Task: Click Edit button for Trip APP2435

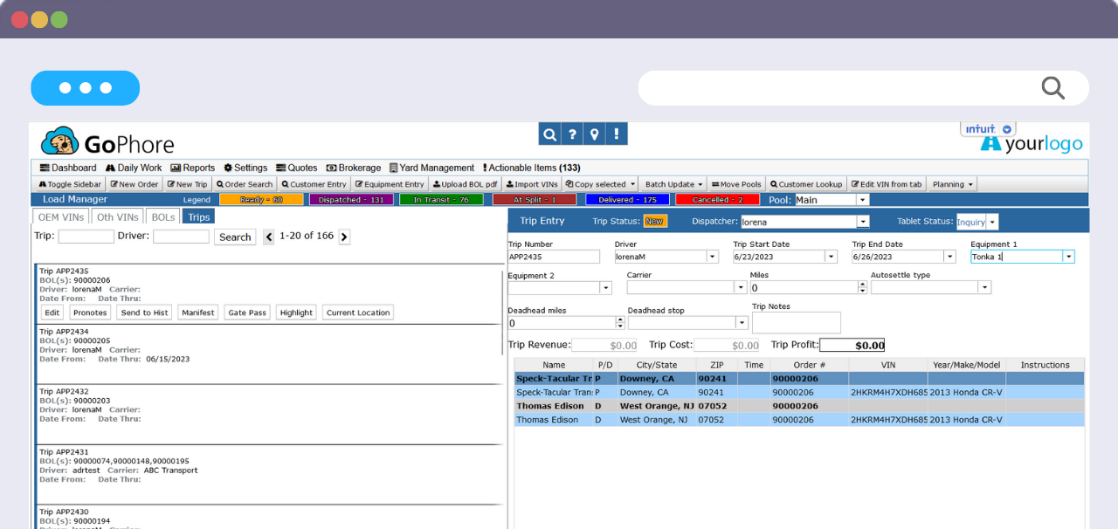Action: (x=52, y=313)
